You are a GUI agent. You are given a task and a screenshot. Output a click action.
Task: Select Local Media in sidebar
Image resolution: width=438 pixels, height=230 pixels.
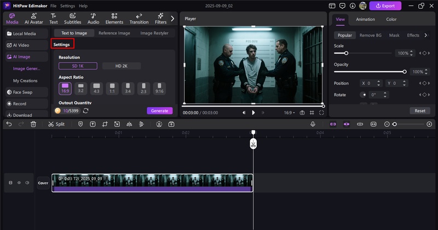pyautogui.click(x=27, y=33)
